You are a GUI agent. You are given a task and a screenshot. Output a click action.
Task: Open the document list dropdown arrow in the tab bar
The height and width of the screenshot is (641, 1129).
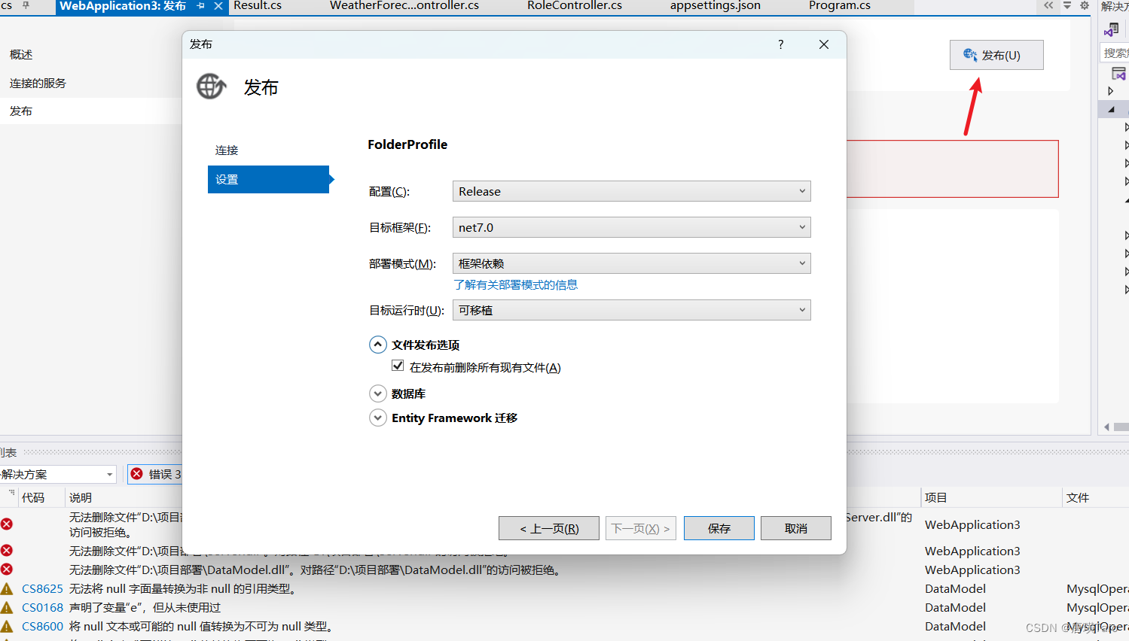click(1067, 5)
